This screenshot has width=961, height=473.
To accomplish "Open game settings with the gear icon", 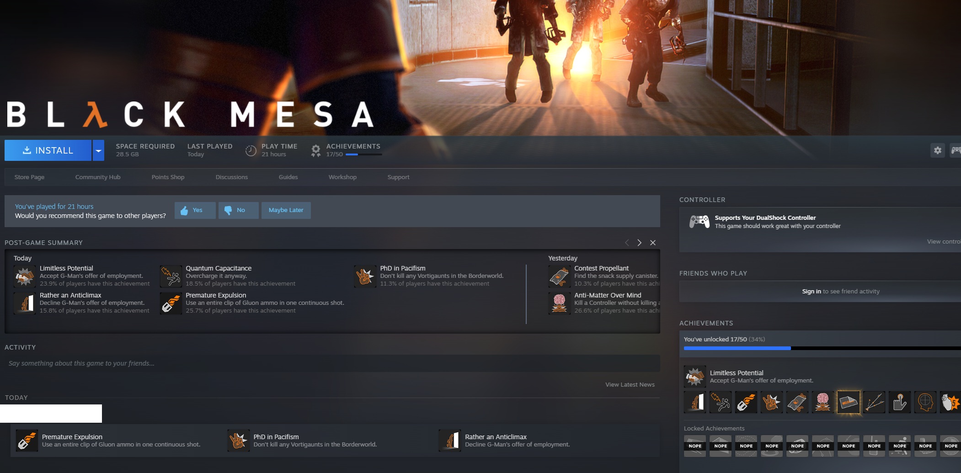I will coord(938,150).
